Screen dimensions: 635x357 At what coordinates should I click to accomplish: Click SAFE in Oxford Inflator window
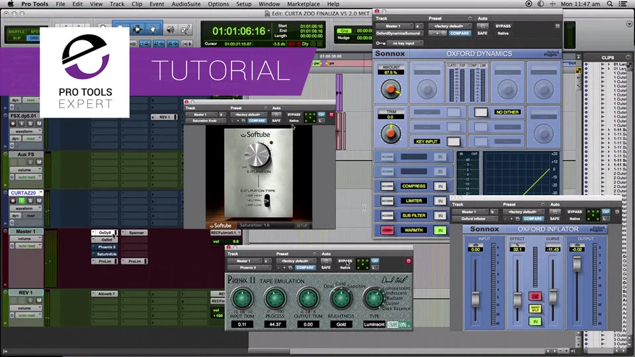[x=555, y=219]
